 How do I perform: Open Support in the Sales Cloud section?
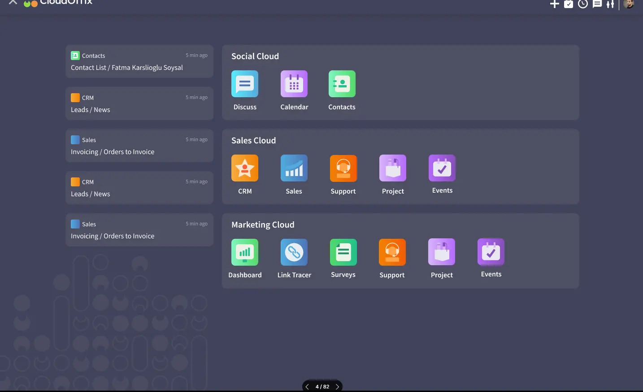pyautogui.click(x=343, y=168)
